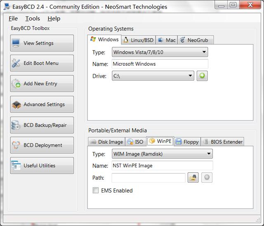This screenshot has height=226, width=264.
Task: Open Useful Utilities
Action: point(42,165)
